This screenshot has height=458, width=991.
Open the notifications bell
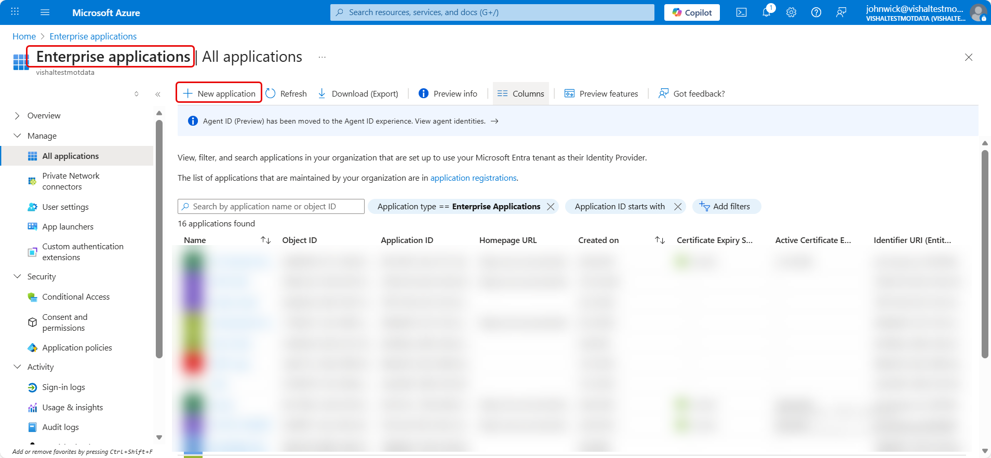pyautogui.click(x=767, y=12)
